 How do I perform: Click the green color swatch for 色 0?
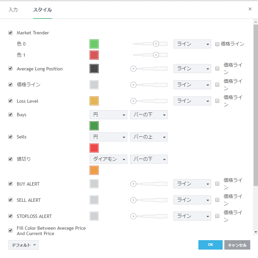pos(94,44)
